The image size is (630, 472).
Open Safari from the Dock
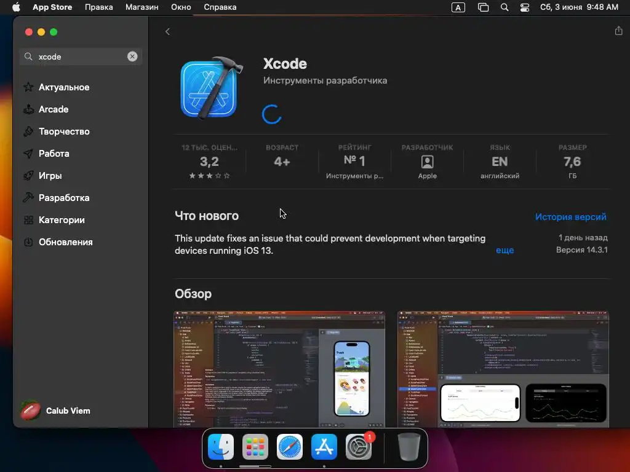click(290, 447)
